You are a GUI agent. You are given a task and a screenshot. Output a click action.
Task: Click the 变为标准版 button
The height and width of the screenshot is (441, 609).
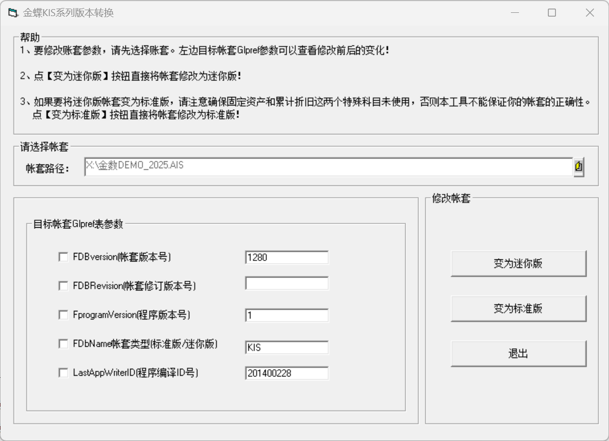coord(518,309)
